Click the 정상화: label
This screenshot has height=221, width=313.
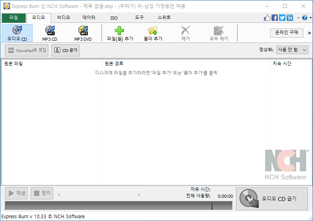click(266, 50)
